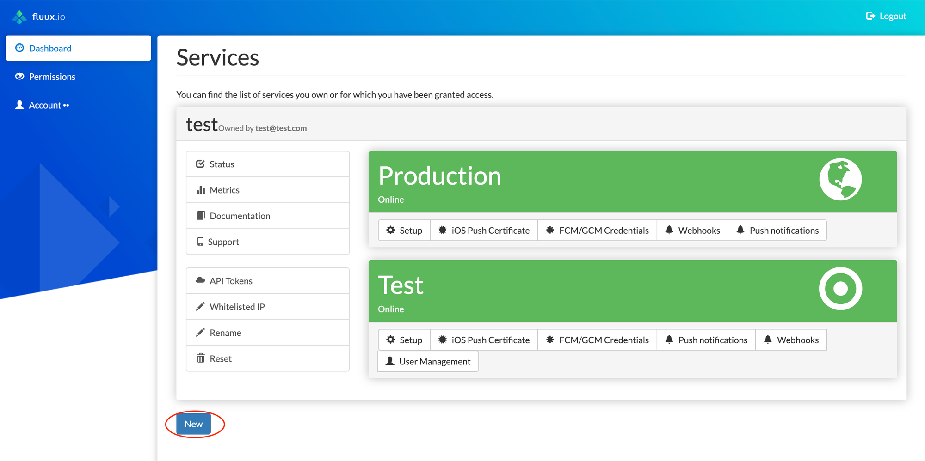The image size is (925, 461).
Task: Click the Whitelisted IP pencil icon
Action: (200, 306)
